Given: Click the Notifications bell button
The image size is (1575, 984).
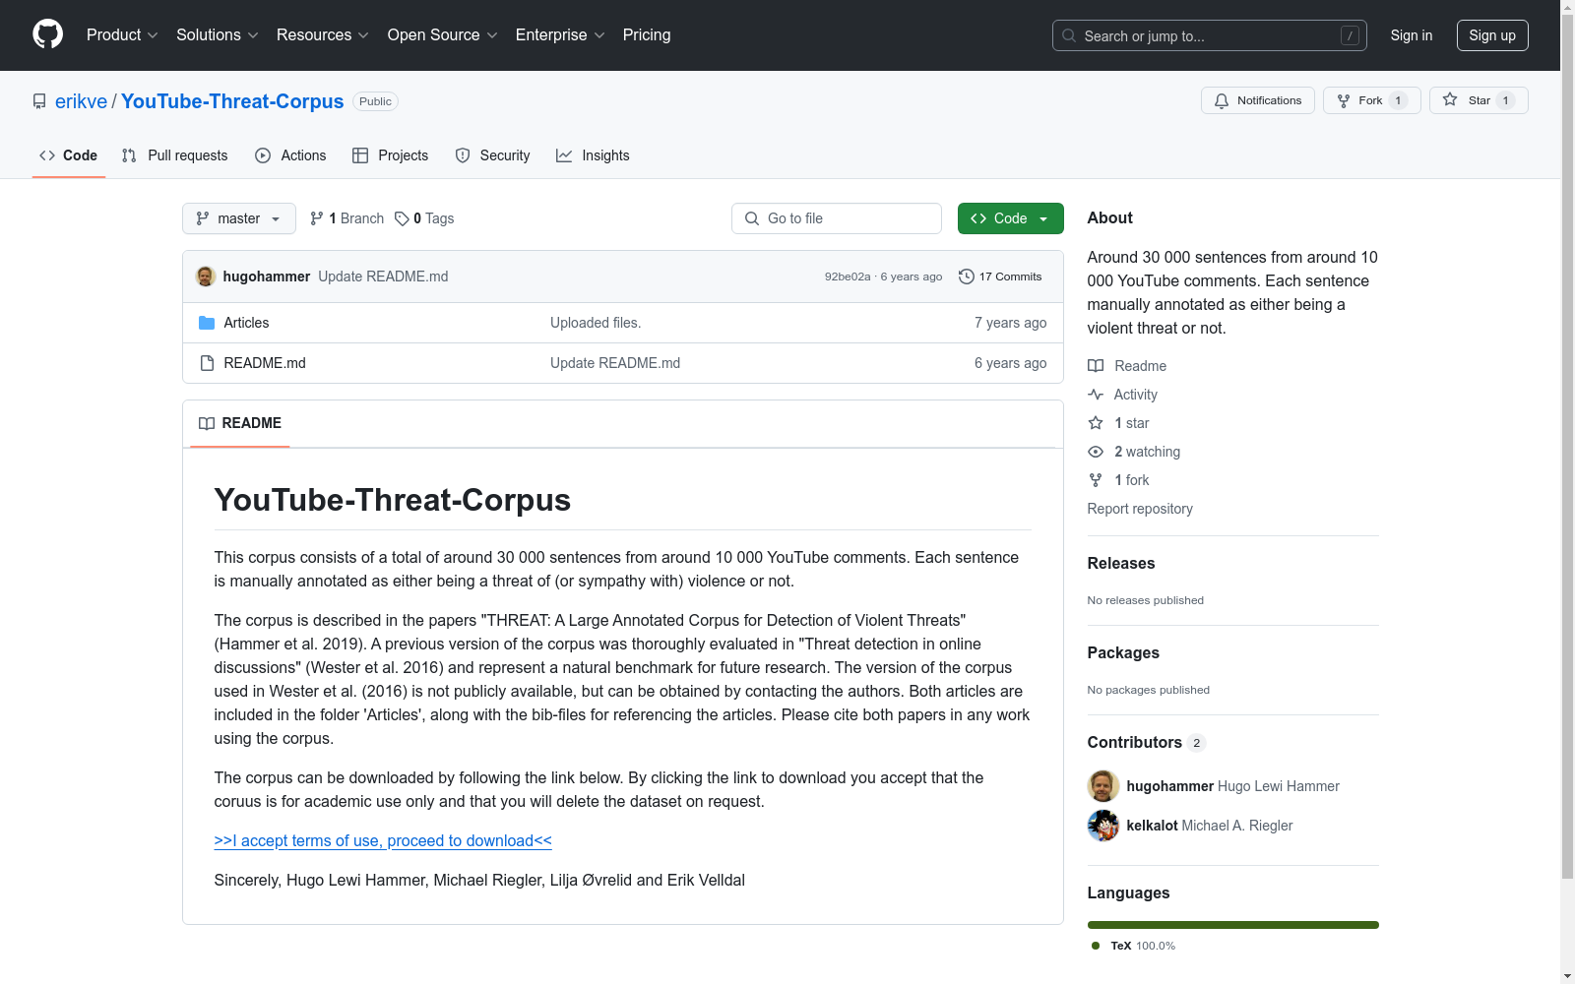Looking at the screenshot, I should click(x=1258, y=100).
